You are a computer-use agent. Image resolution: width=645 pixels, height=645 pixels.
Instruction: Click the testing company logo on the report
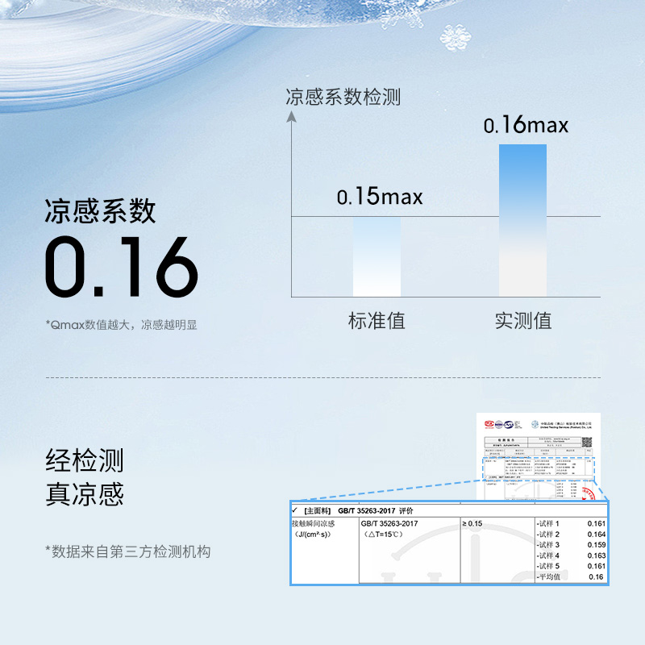[535, 424]
